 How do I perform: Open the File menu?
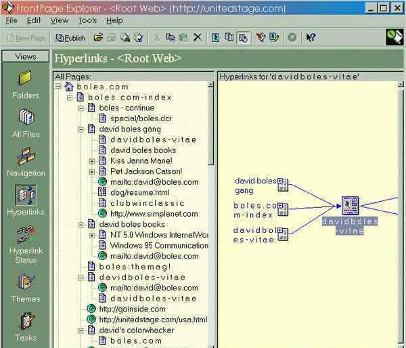tap(12, 20)
